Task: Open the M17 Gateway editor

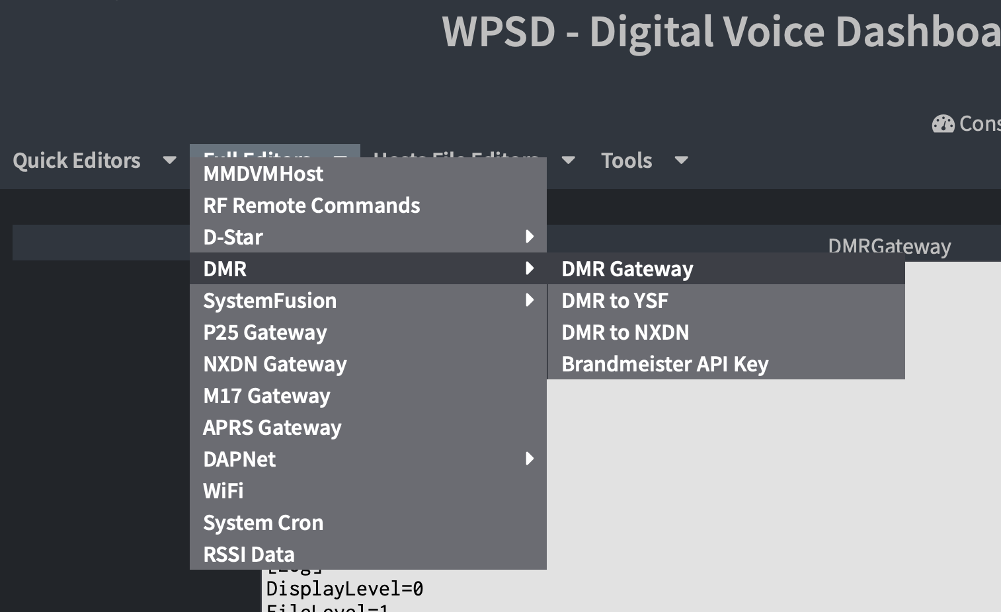Action: pos(267,396)
